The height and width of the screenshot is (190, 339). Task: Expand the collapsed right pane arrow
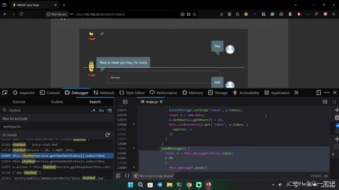[x=333, y=154]
